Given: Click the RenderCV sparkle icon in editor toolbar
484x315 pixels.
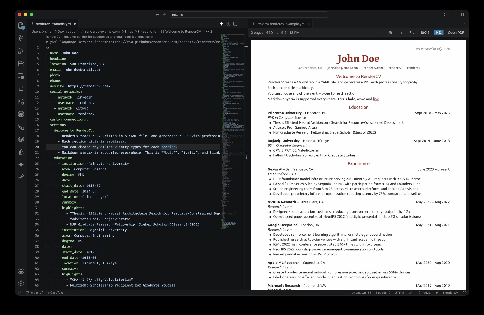Looking at the screenshot, I should pos(221,24).
